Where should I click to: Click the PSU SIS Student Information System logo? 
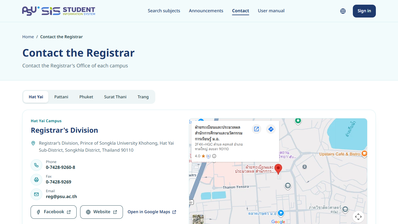pos(59,11)
